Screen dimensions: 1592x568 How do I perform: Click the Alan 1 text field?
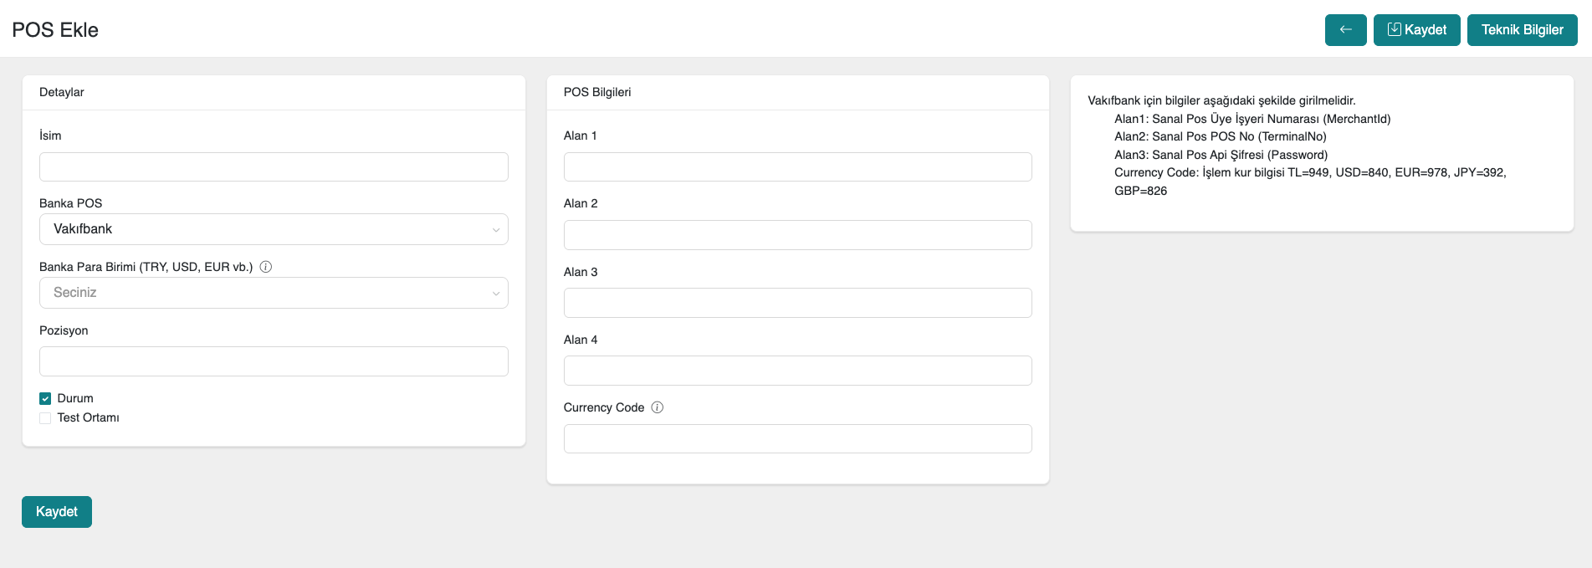(797, 167)
